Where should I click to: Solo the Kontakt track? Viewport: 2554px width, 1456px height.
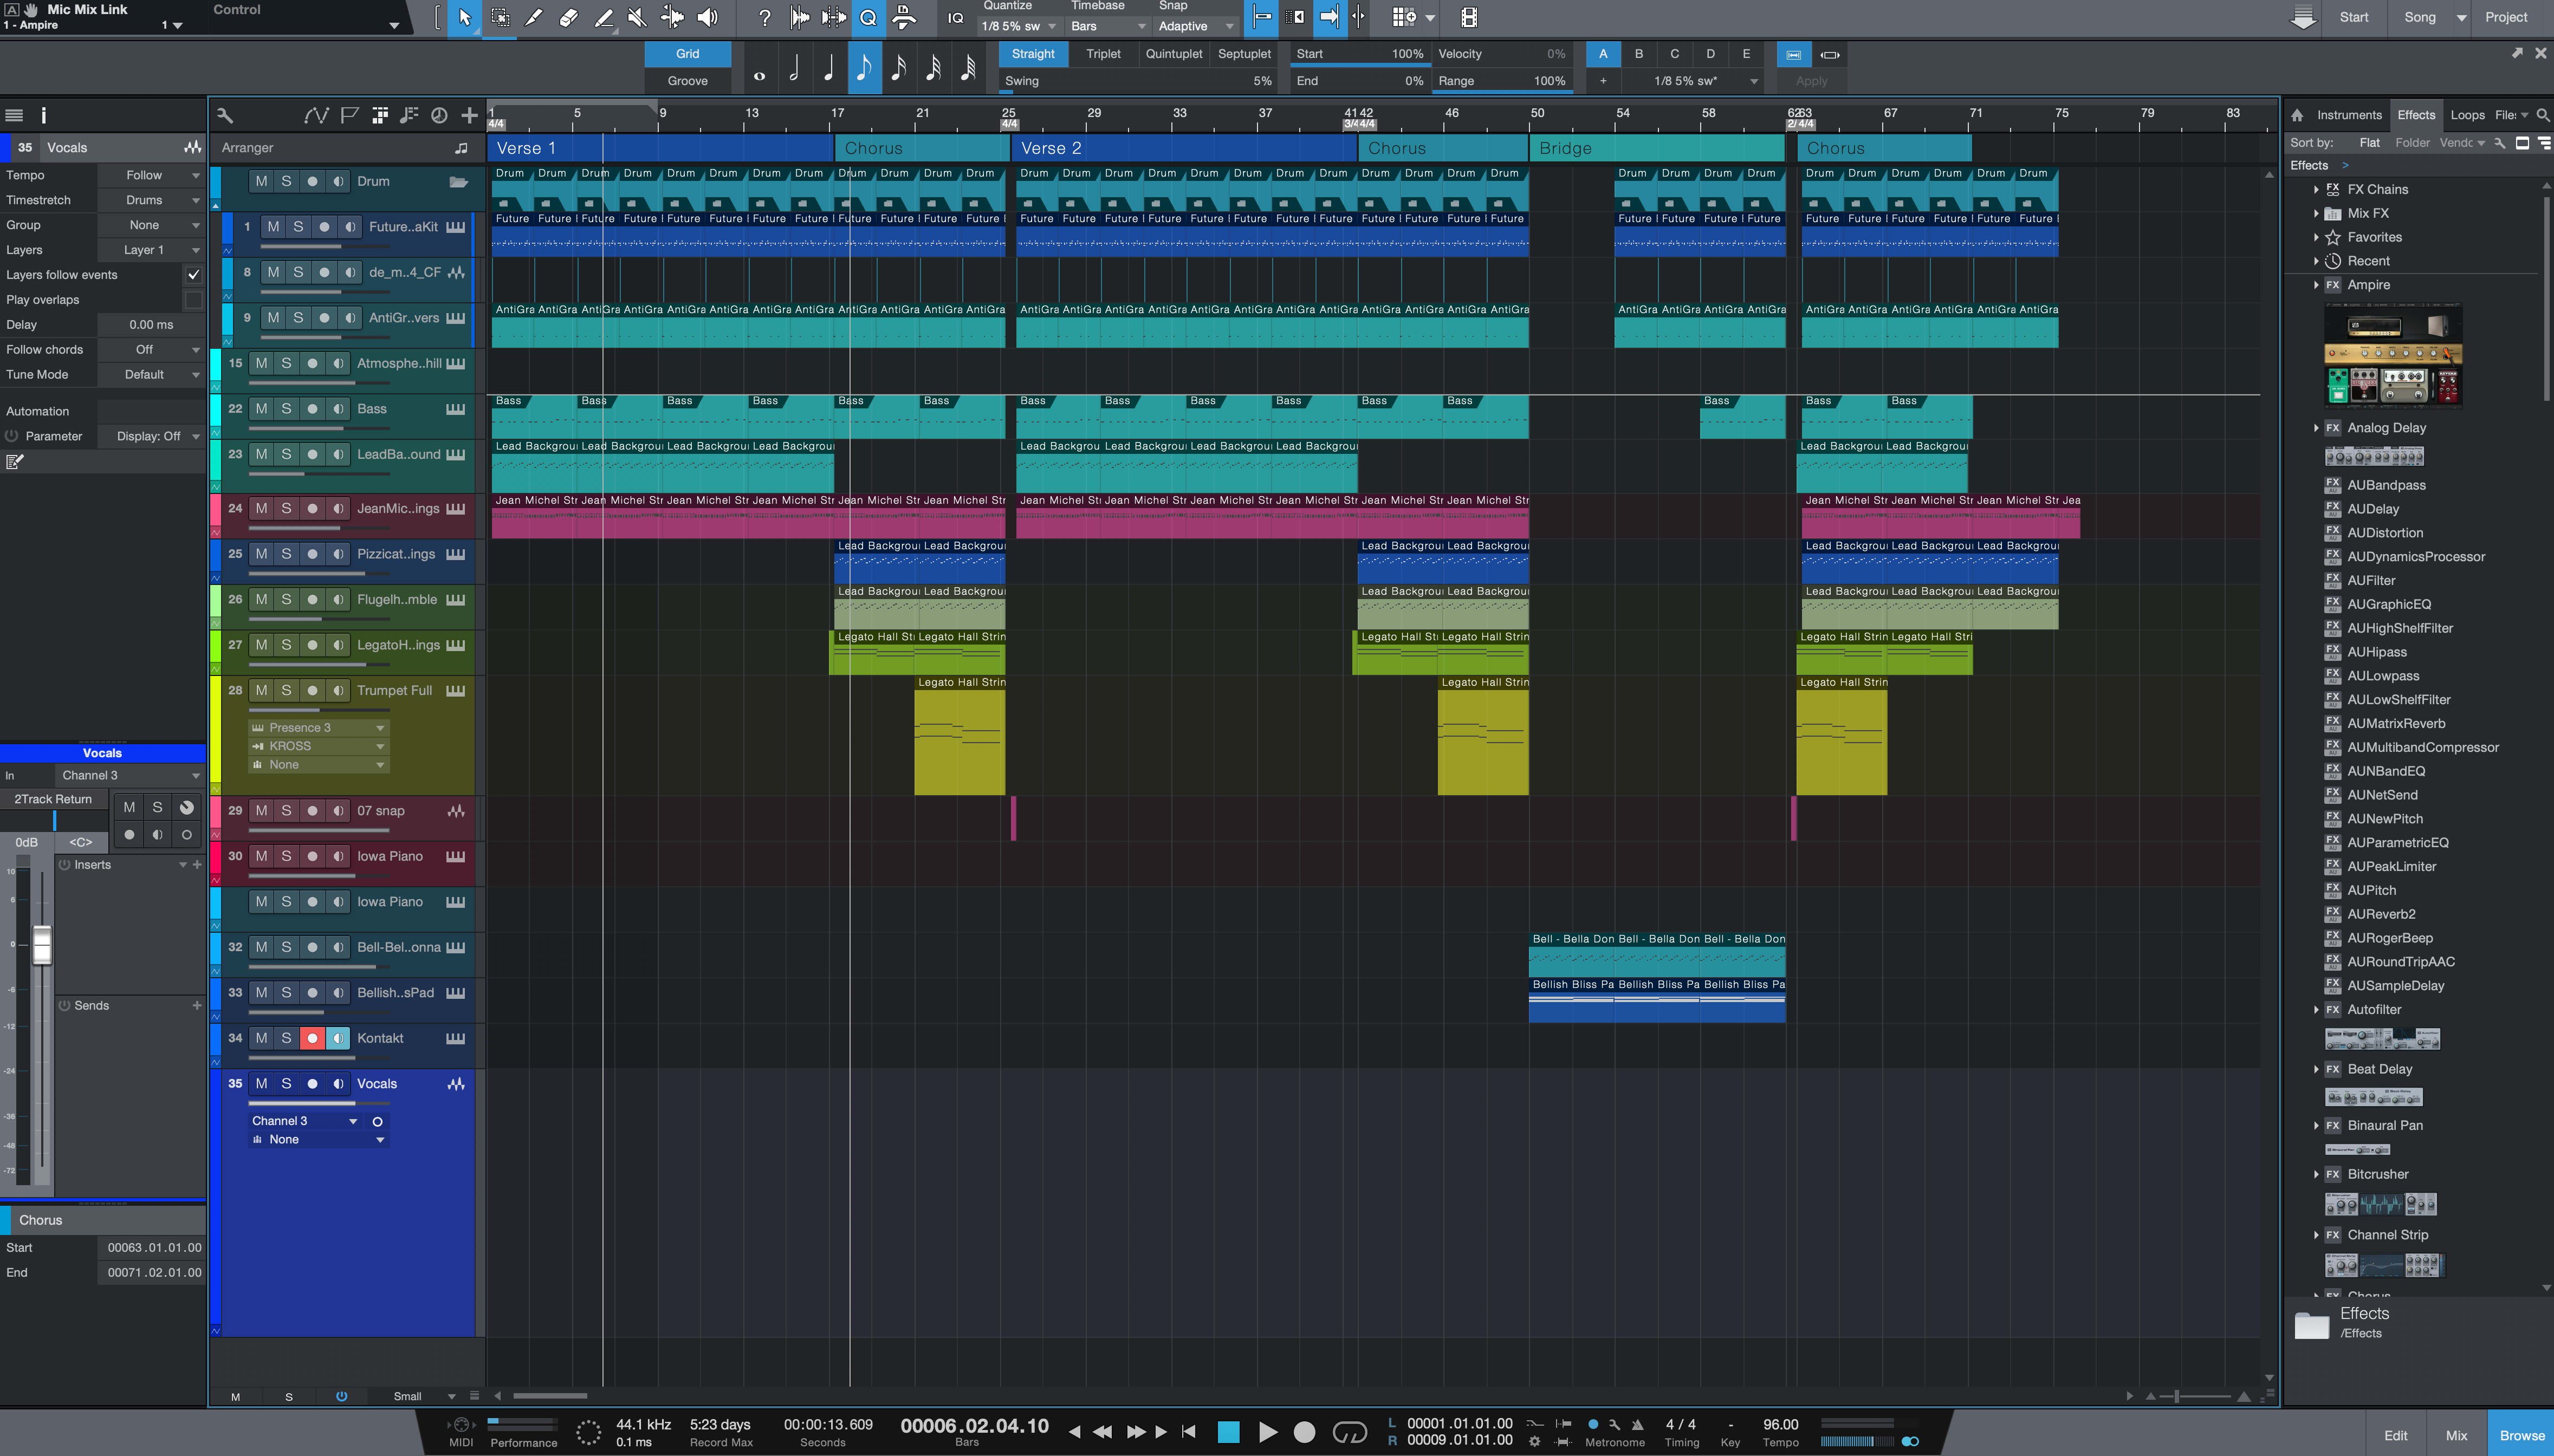tap(286, 1038)
